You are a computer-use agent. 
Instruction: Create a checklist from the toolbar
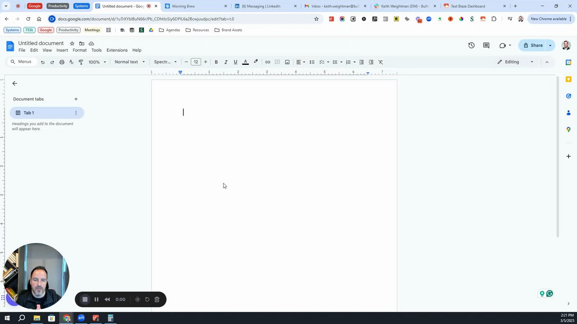click(x=322, y=62)
